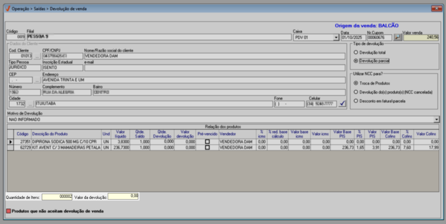Click the red legend square for non-returnable products
Image resolution: width=446 pixels, height=224 pixels.
(8, 211)
